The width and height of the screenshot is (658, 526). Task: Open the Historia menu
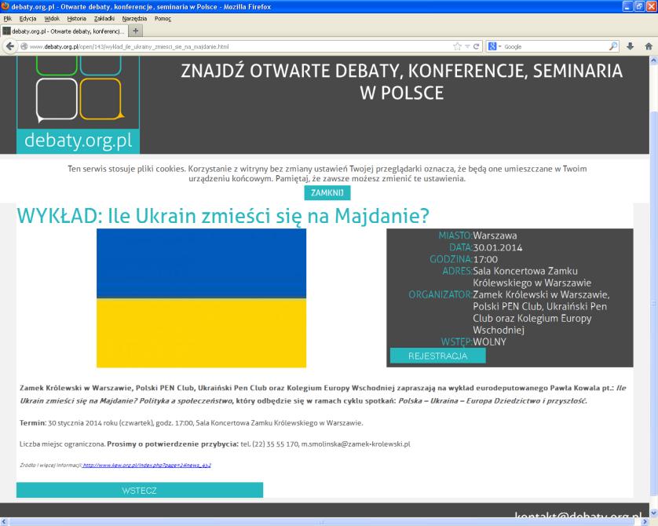76,19
